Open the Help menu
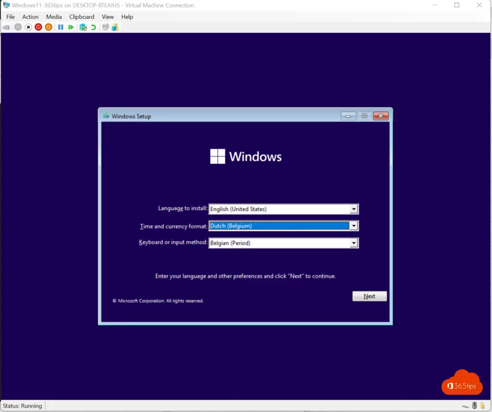The image size is (492, 412). pyautogui.click(x=127, y=17)
